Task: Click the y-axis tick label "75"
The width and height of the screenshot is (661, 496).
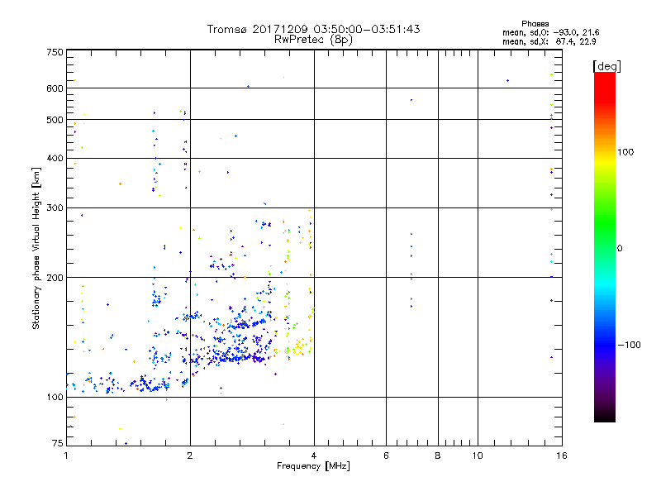Action: point(58,443)
